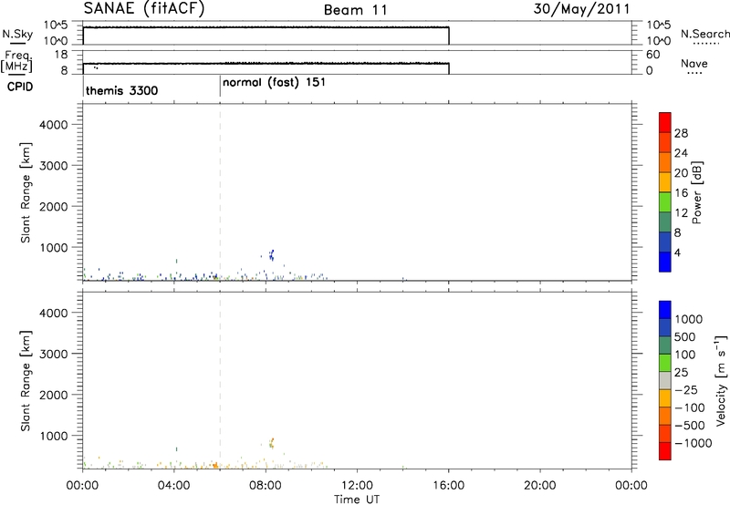Pick the red bottom Velocity colorbar segment
Viewport: 730px width, 505px height.
[x=665, y=451]
